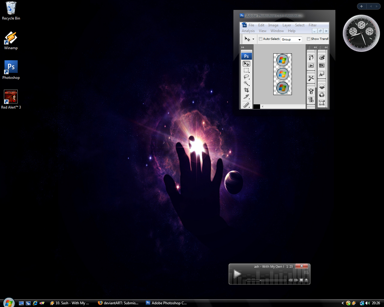Show hidden system tray icons
384x307 pixels.
pos(343,303)
